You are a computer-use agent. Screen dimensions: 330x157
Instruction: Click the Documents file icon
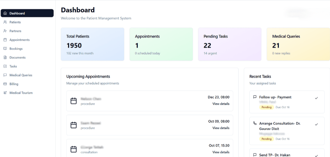5,57
